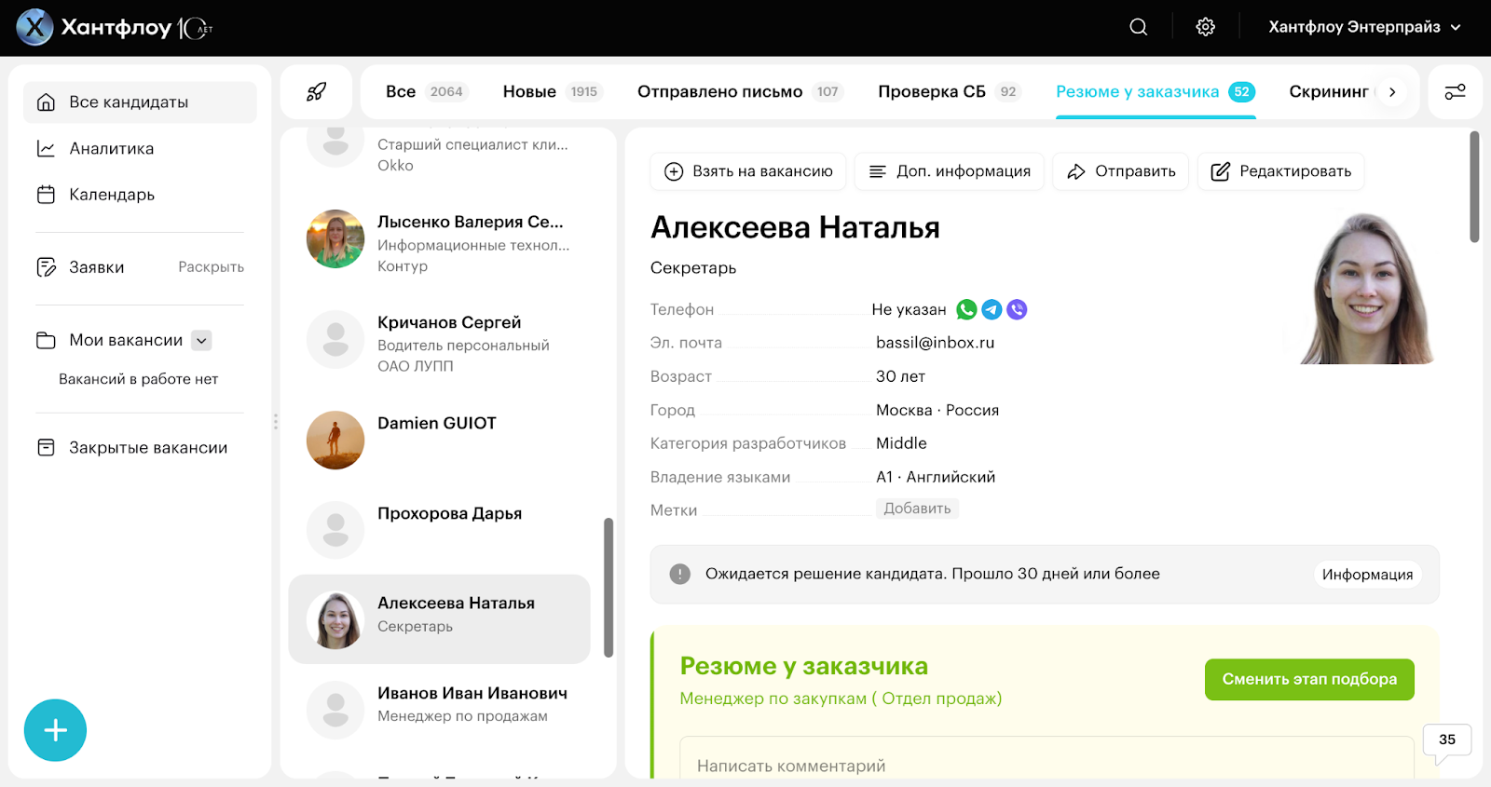
Task: Click the Huntflow logo
Action: [x=115, y=28]
